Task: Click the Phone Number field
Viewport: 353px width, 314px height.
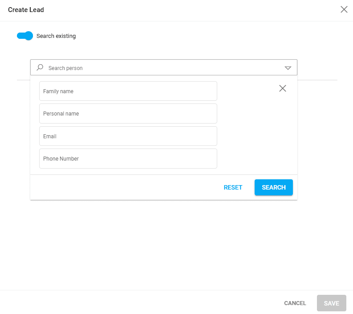Action: pyautogui.click(x=128, y=159)
